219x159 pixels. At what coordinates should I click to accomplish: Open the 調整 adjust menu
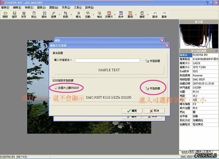click(54, 7)
